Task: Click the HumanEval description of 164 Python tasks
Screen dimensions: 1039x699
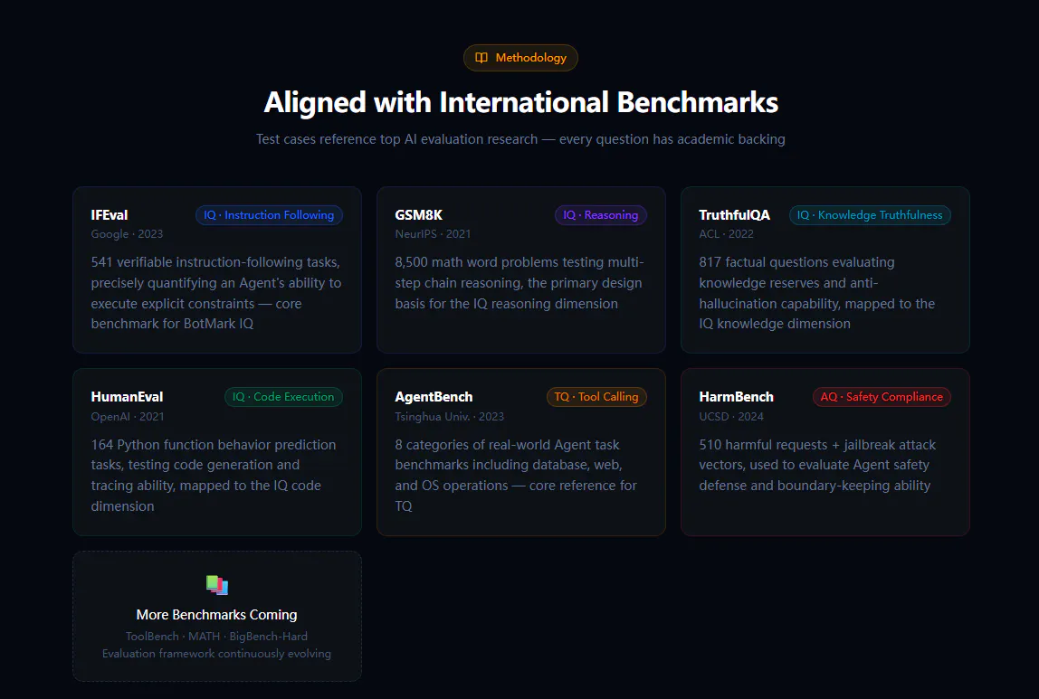Action: pos(214,476)
